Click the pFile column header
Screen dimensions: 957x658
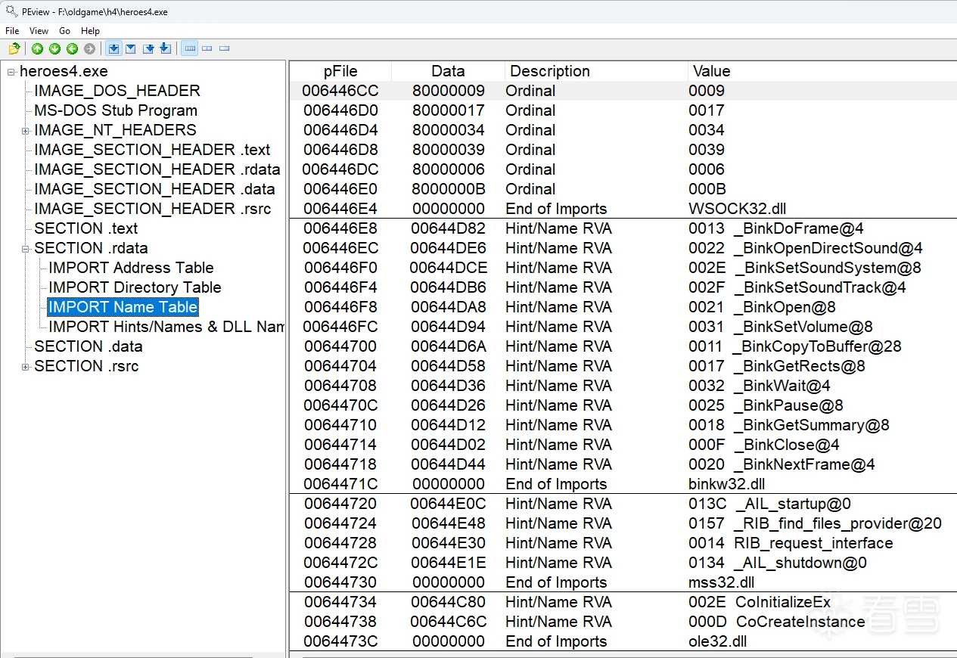[340, 71]
